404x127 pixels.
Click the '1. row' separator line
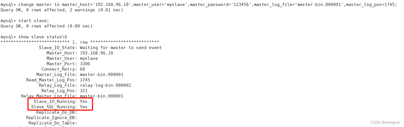[80, 42]
